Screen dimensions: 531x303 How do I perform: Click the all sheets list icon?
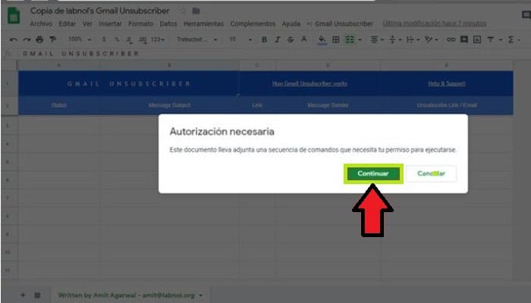[37, 295]
